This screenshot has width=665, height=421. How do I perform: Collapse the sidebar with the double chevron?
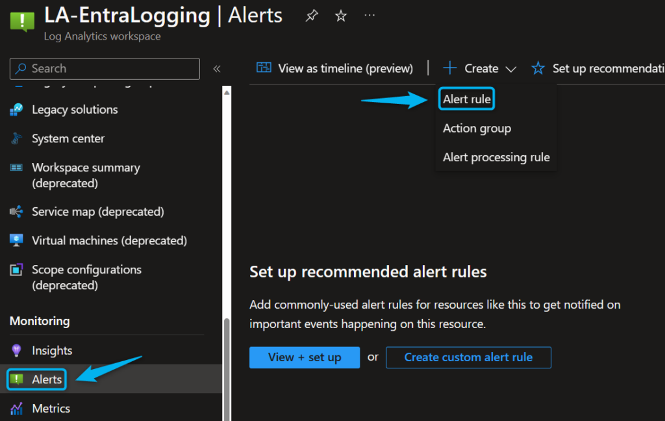coord(216,68)
